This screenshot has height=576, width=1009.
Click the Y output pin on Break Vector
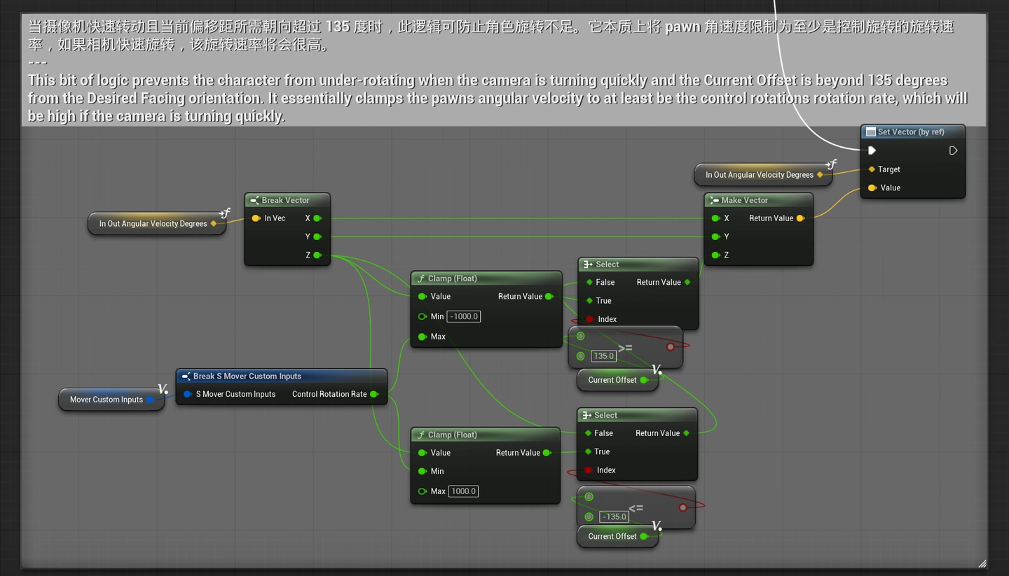(317, 237)
